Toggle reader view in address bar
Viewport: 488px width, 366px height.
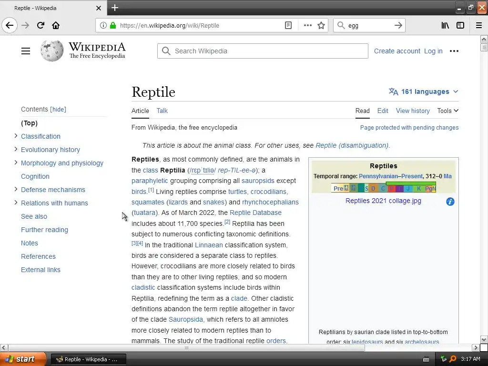coord(288,25)
